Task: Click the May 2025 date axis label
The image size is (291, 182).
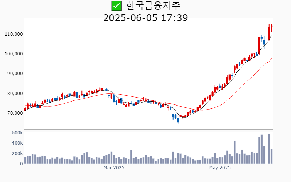Action: coord(220,168)
